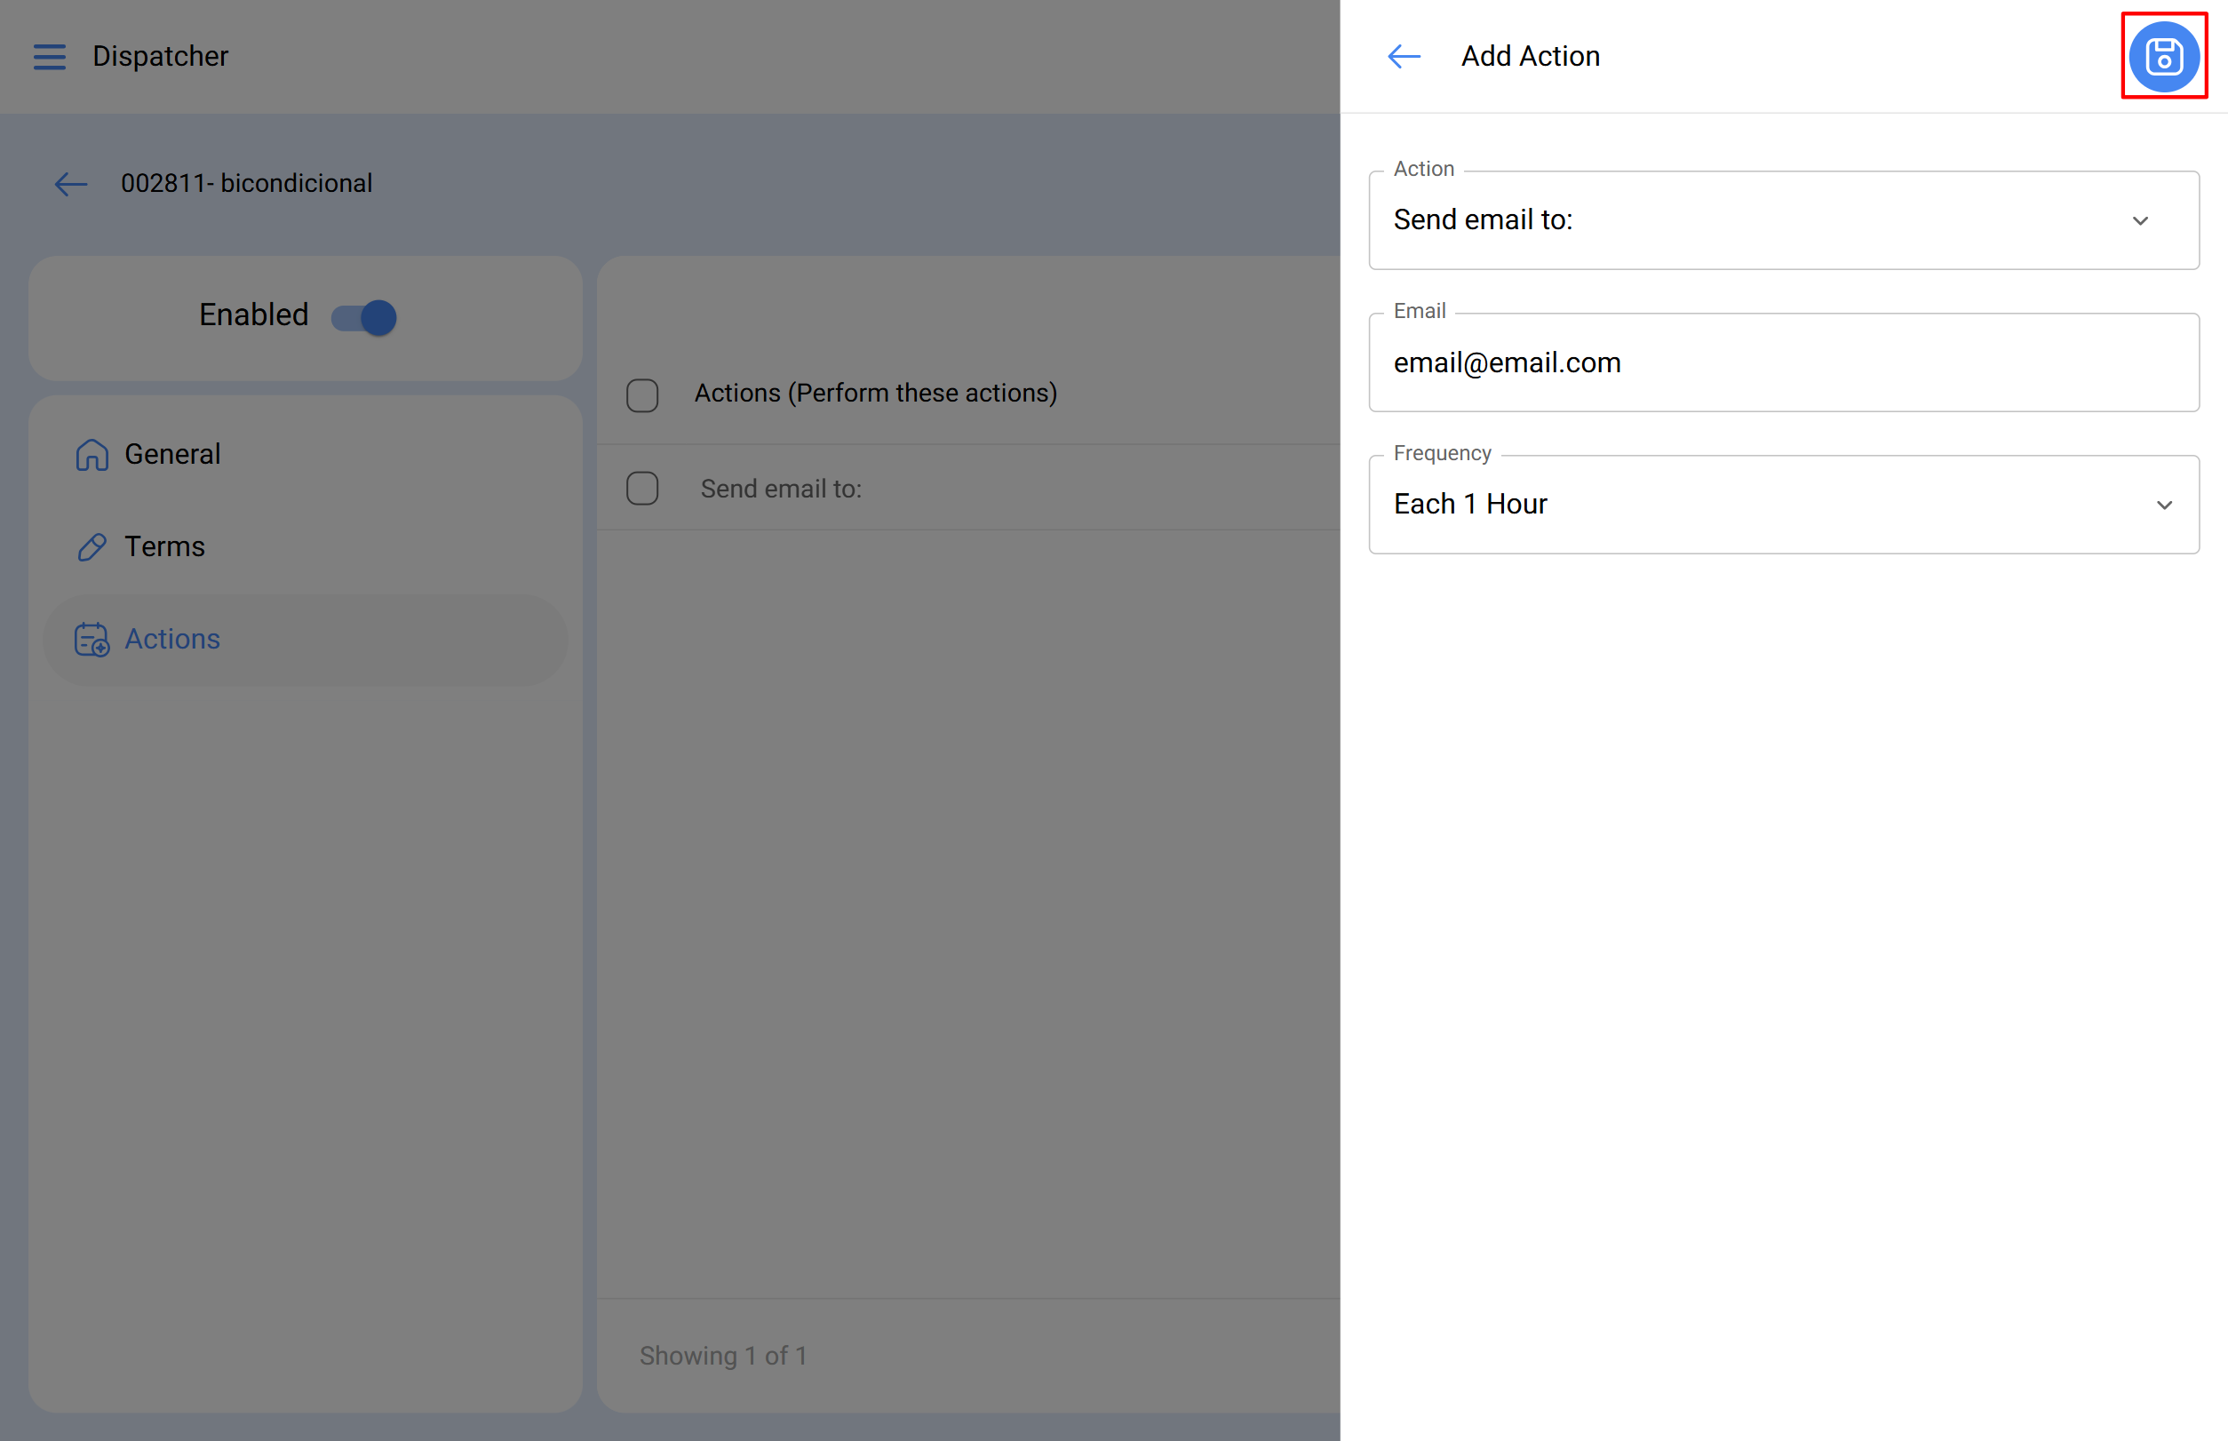Click the back arrow near 002811- bicondicional
2228x1441 pixels.
(70, 183)
